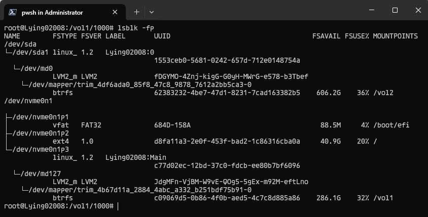Click the /vol2 mountpoint text
428x217 pixels.
tap(383, 93)
